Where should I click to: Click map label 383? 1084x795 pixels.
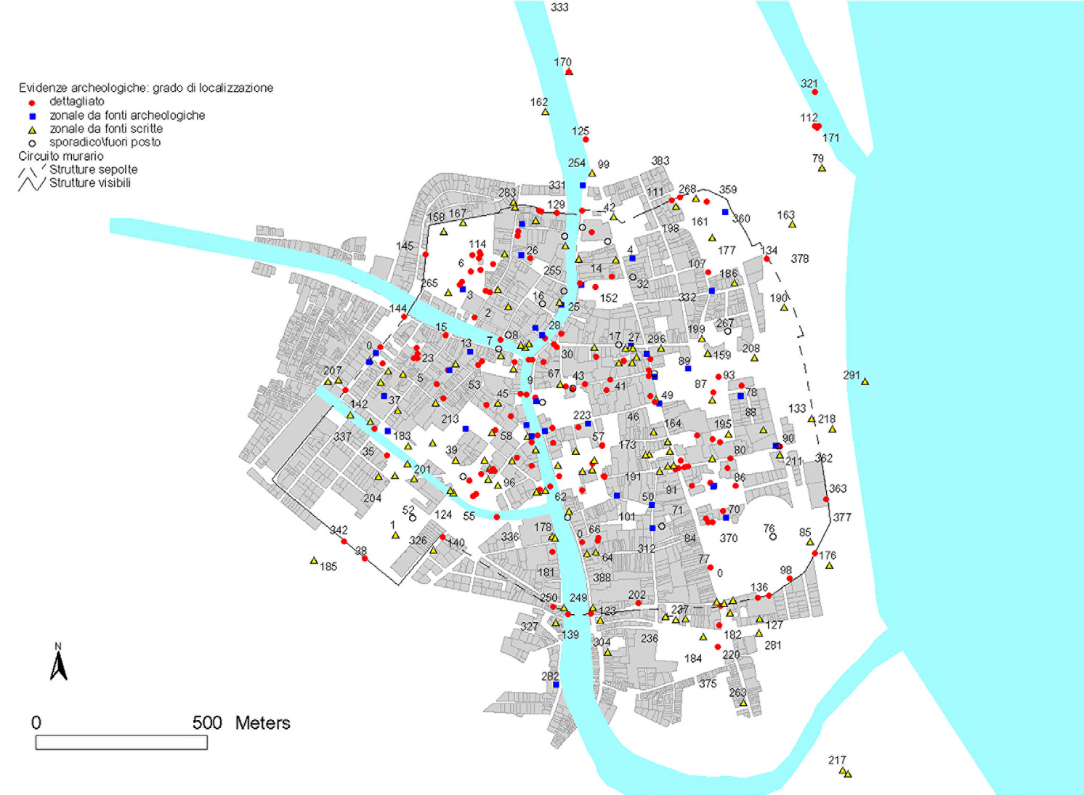pyautogui.click(x=660, y=161)
